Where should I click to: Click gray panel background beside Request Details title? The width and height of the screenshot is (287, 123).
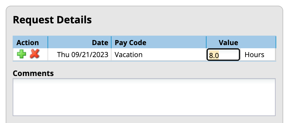point(183,20)
